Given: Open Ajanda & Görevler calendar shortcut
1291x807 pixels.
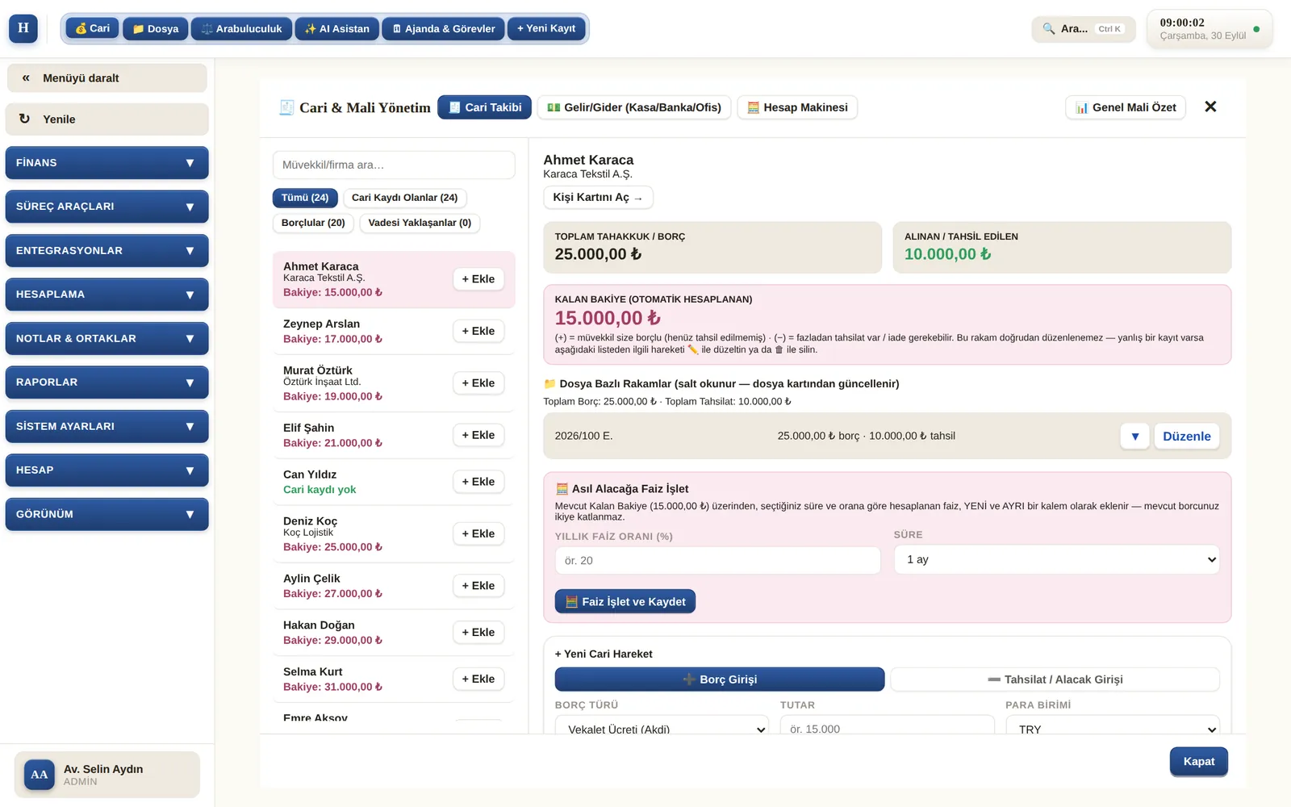Looking at the screenshot, I should (x=444, y=29).
